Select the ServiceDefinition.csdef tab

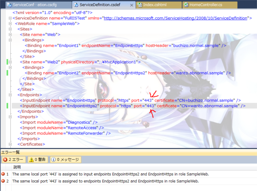point(103,5)
